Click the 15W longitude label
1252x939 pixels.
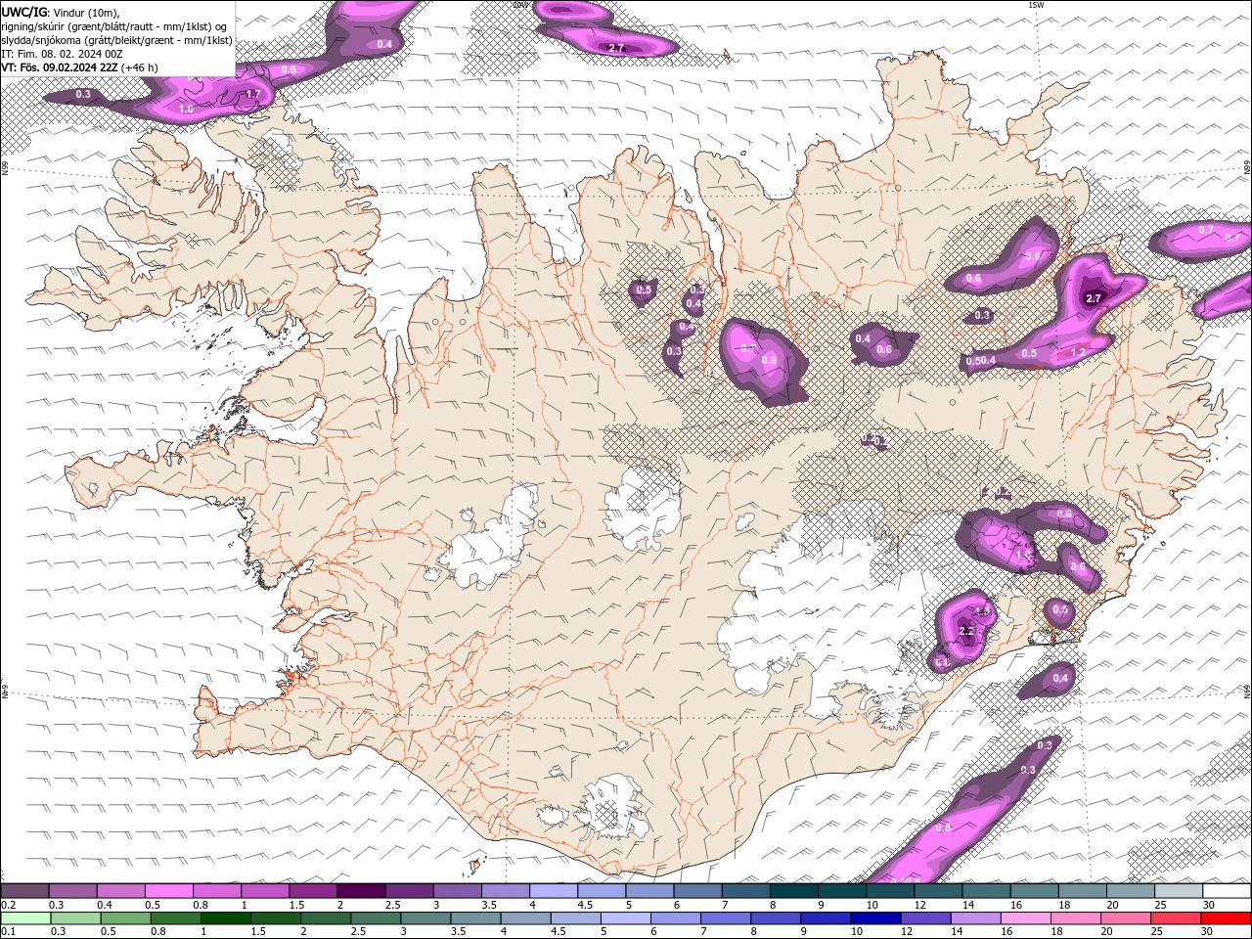(1036, 5)
